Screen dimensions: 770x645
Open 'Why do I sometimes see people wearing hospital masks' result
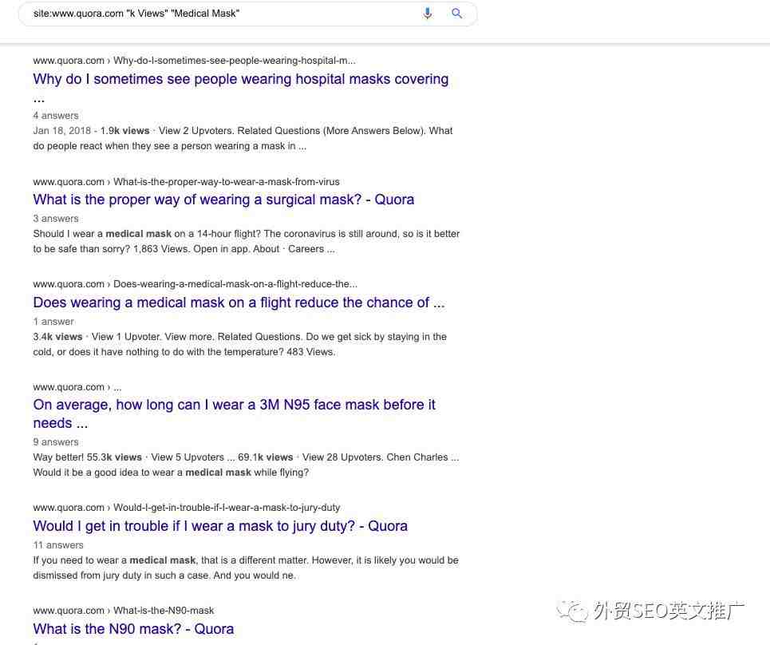241,88
